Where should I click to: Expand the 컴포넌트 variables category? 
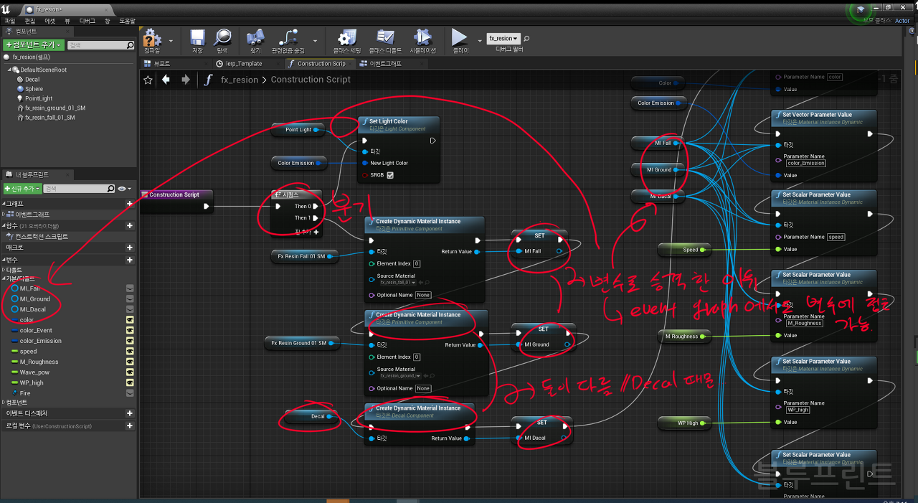coord(4,403)
